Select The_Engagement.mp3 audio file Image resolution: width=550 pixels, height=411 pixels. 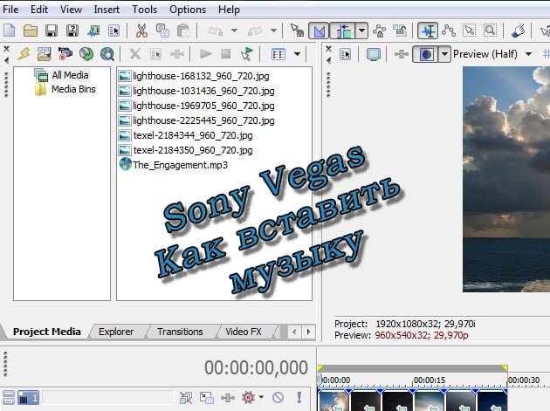pyautogui.click(x=180, y=165)
